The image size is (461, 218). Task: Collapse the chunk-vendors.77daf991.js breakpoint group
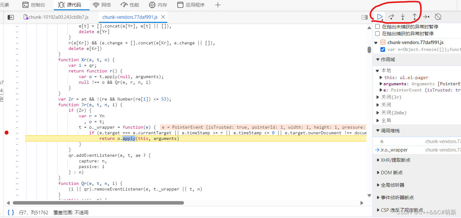click(376, 42)
